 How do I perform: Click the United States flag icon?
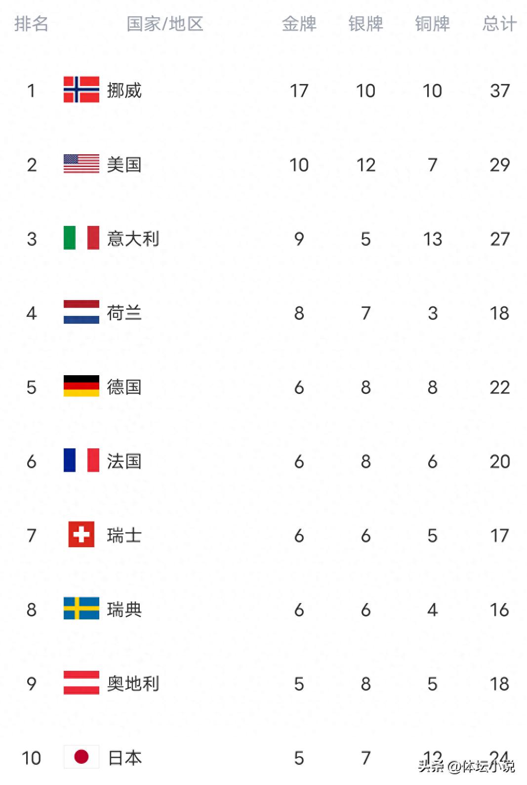pyautogui.click(x=81, y=164)
